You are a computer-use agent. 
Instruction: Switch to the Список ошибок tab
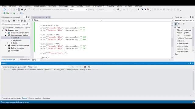(35, 98)
